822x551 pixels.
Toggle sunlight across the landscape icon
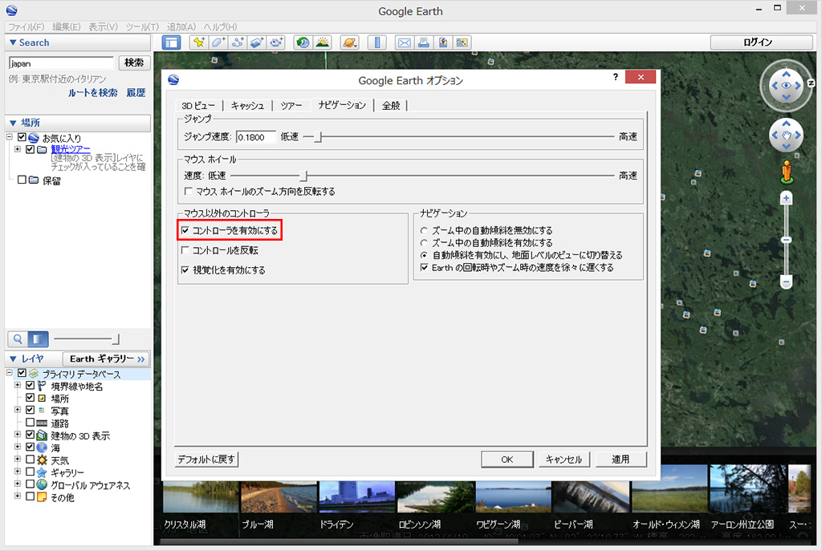pyautogui.click(x=322, y=43)
